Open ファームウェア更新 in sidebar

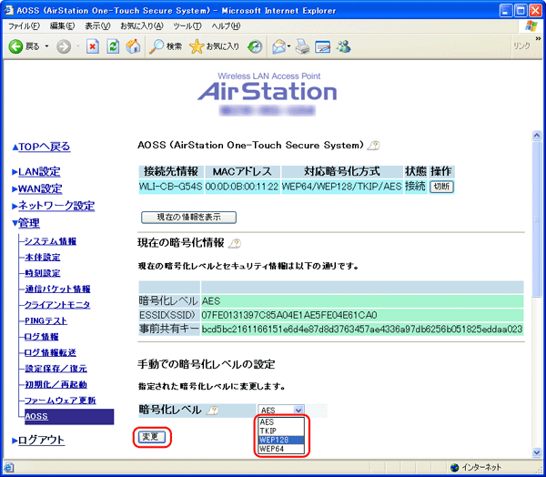point(59,400)
